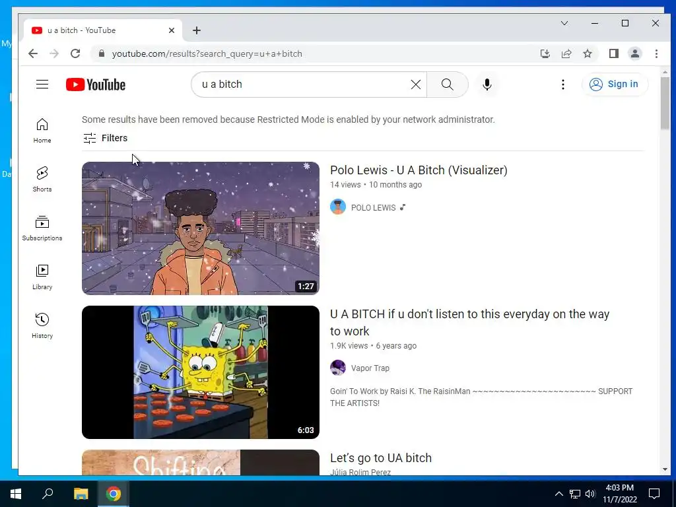The width and height of the screenshot is (676, 507).
Task: Bookmark this page with the star icon
Action: click(x=587, y=53)
